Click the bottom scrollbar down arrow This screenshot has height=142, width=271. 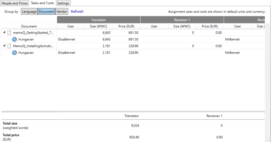pyautogui.click(x=267, y=140)
